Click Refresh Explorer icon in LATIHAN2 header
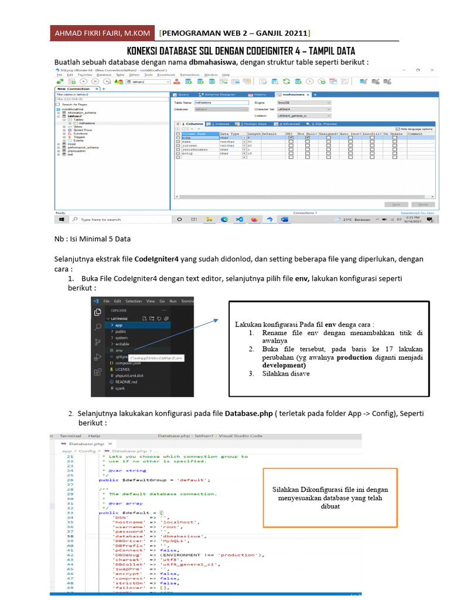 coord(159,318)
